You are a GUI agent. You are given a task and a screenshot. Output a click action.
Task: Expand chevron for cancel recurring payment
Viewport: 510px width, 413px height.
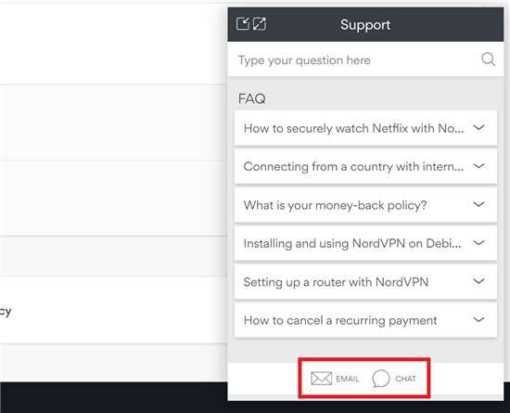coord(478,319)
